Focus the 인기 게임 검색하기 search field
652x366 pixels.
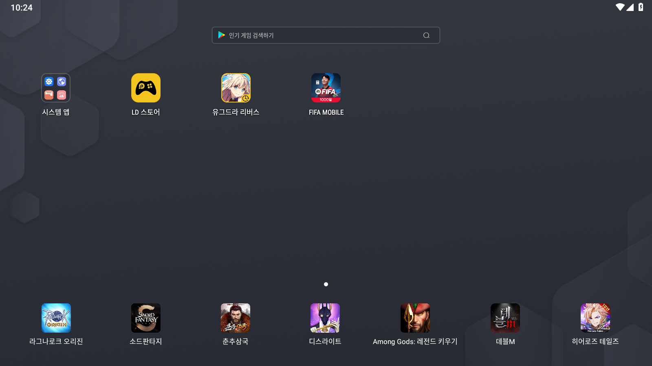click(x=326, y=35)
